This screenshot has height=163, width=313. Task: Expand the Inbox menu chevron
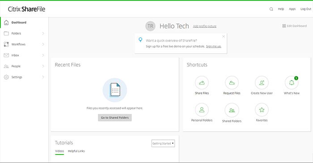click(x=43, y=55)
